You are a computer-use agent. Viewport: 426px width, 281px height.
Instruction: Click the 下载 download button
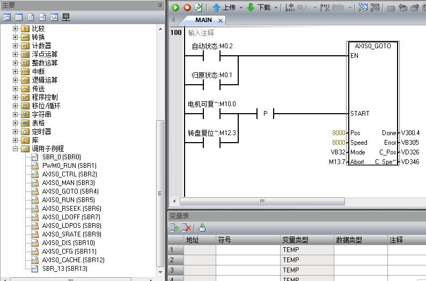tap(258, 8)
